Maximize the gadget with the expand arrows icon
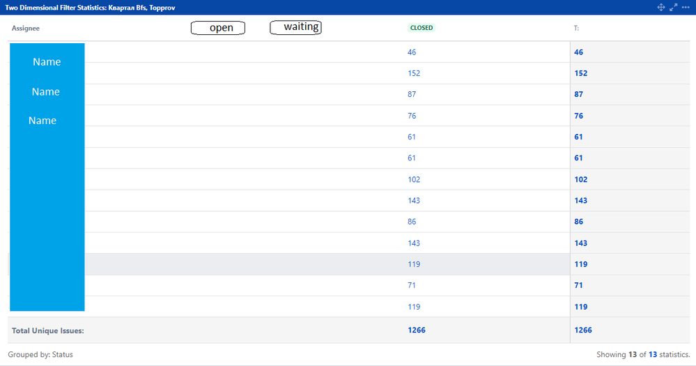 (674, 7)
